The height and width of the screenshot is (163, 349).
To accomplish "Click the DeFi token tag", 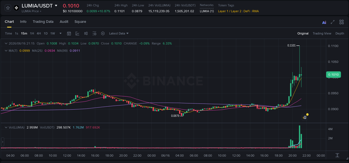I will 247,11.
